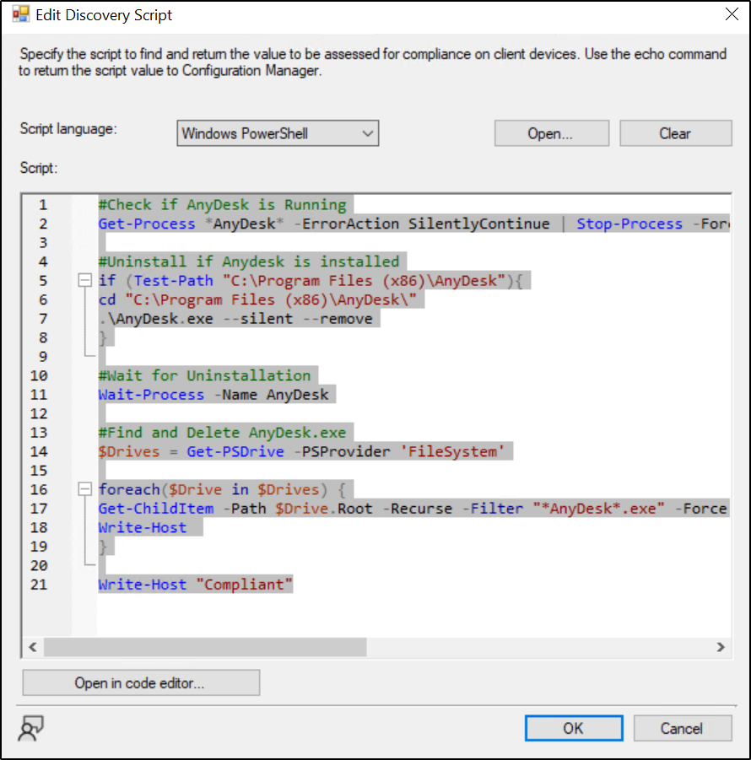Image resolution: width=751 pixels, height=760 pixels.
Task: Click the foreach($Drive in $Drives) line
Action: pyautogui.click(x=222, y=489)
